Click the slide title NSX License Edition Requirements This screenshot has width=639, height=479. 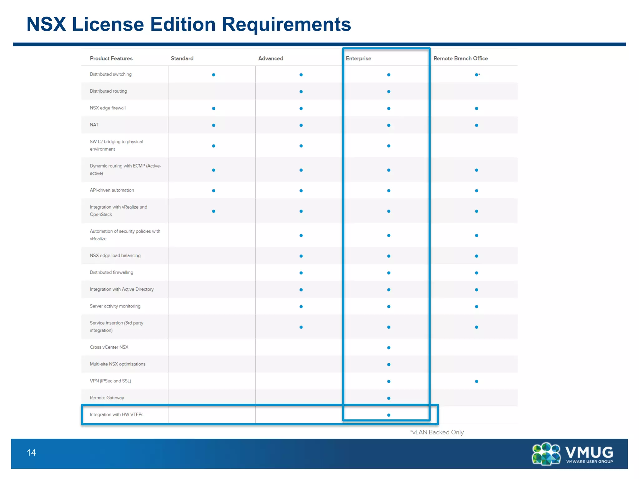(189, 24)
